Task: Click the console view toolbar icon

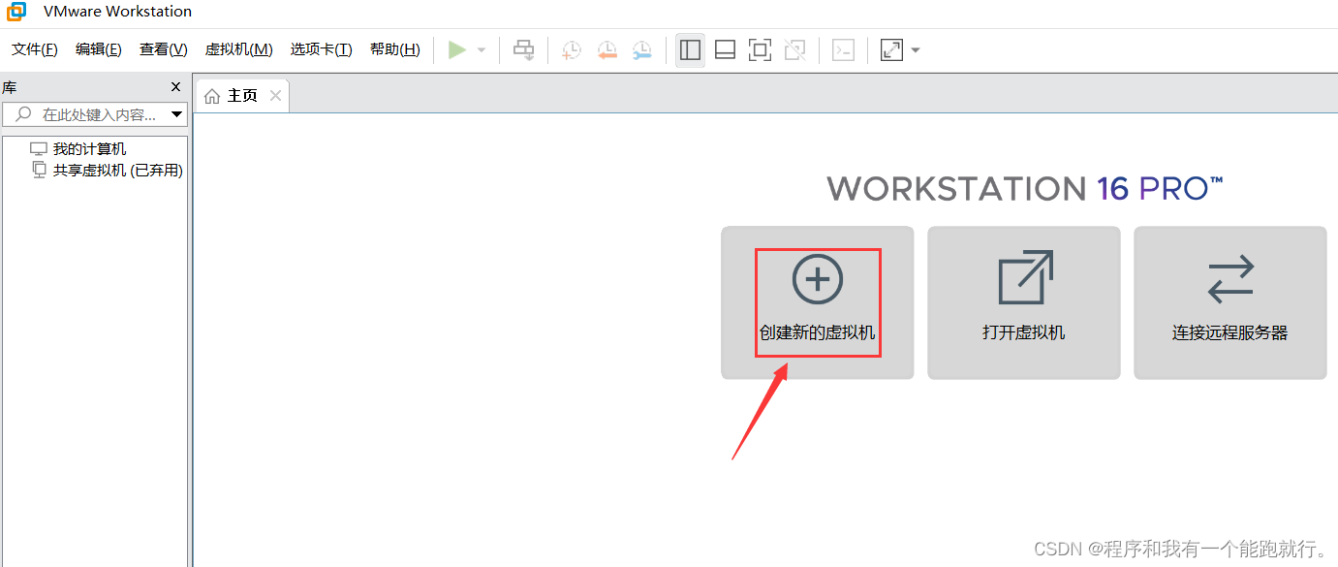Action: click(844, 49)
